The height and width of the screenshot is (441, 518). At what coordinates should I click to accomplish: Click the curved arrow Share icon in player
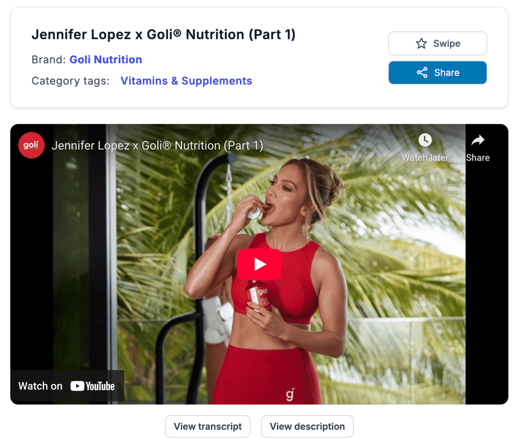[478, 140]
